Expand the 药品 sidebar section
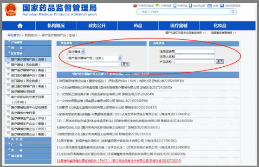Image resolution: width=259 pixels, height=167 pixels. click(x=28, y=48)
